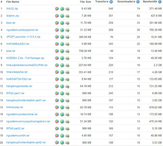The height and width of the screenshot is (146, 163).
Task: Click the drive download icon for nguoilamvuonboypsone.rar
Action: [67, 30]
